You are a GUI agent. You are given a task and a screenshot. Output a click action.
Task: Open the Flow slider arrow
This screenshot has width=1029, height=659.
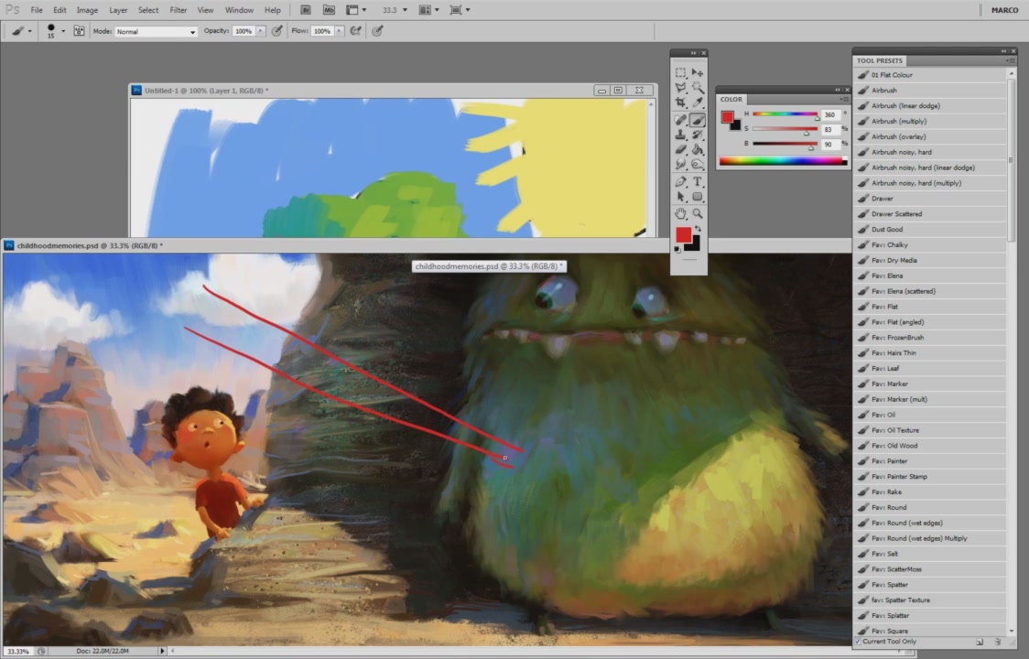[339, 31]
